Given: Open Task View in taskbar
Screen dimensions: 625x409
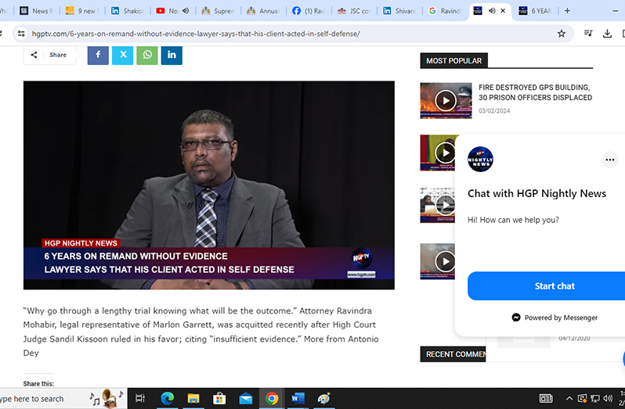Looking at the screenshot, I should [140, 398].
